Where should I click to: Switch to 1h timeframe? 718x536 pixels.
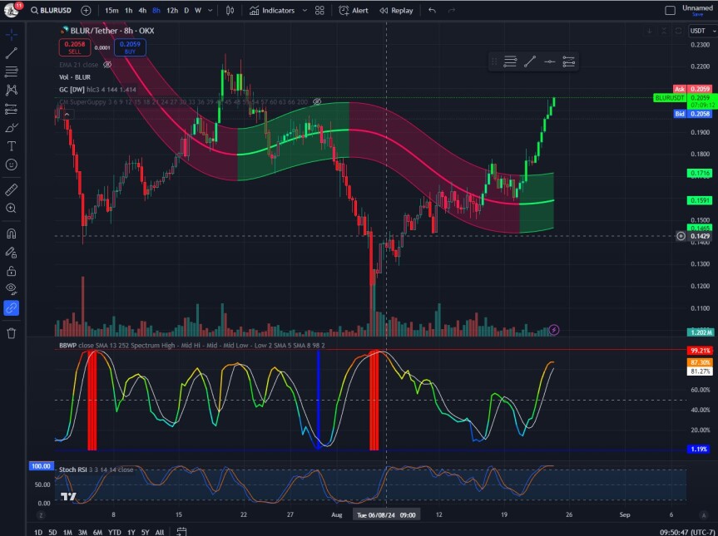[x=129, y=11]
